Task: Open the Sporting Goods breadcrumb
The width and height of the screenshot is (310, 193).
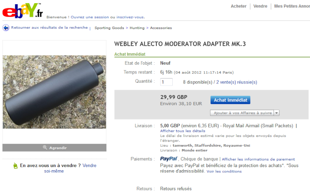Action: pos(109,28)
